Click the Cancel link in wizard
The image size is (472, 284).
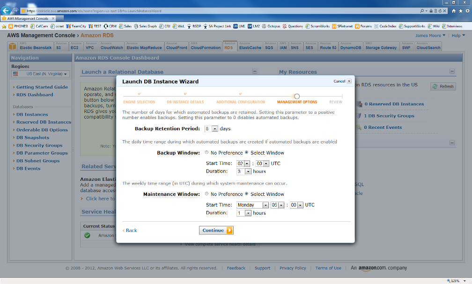339,81
